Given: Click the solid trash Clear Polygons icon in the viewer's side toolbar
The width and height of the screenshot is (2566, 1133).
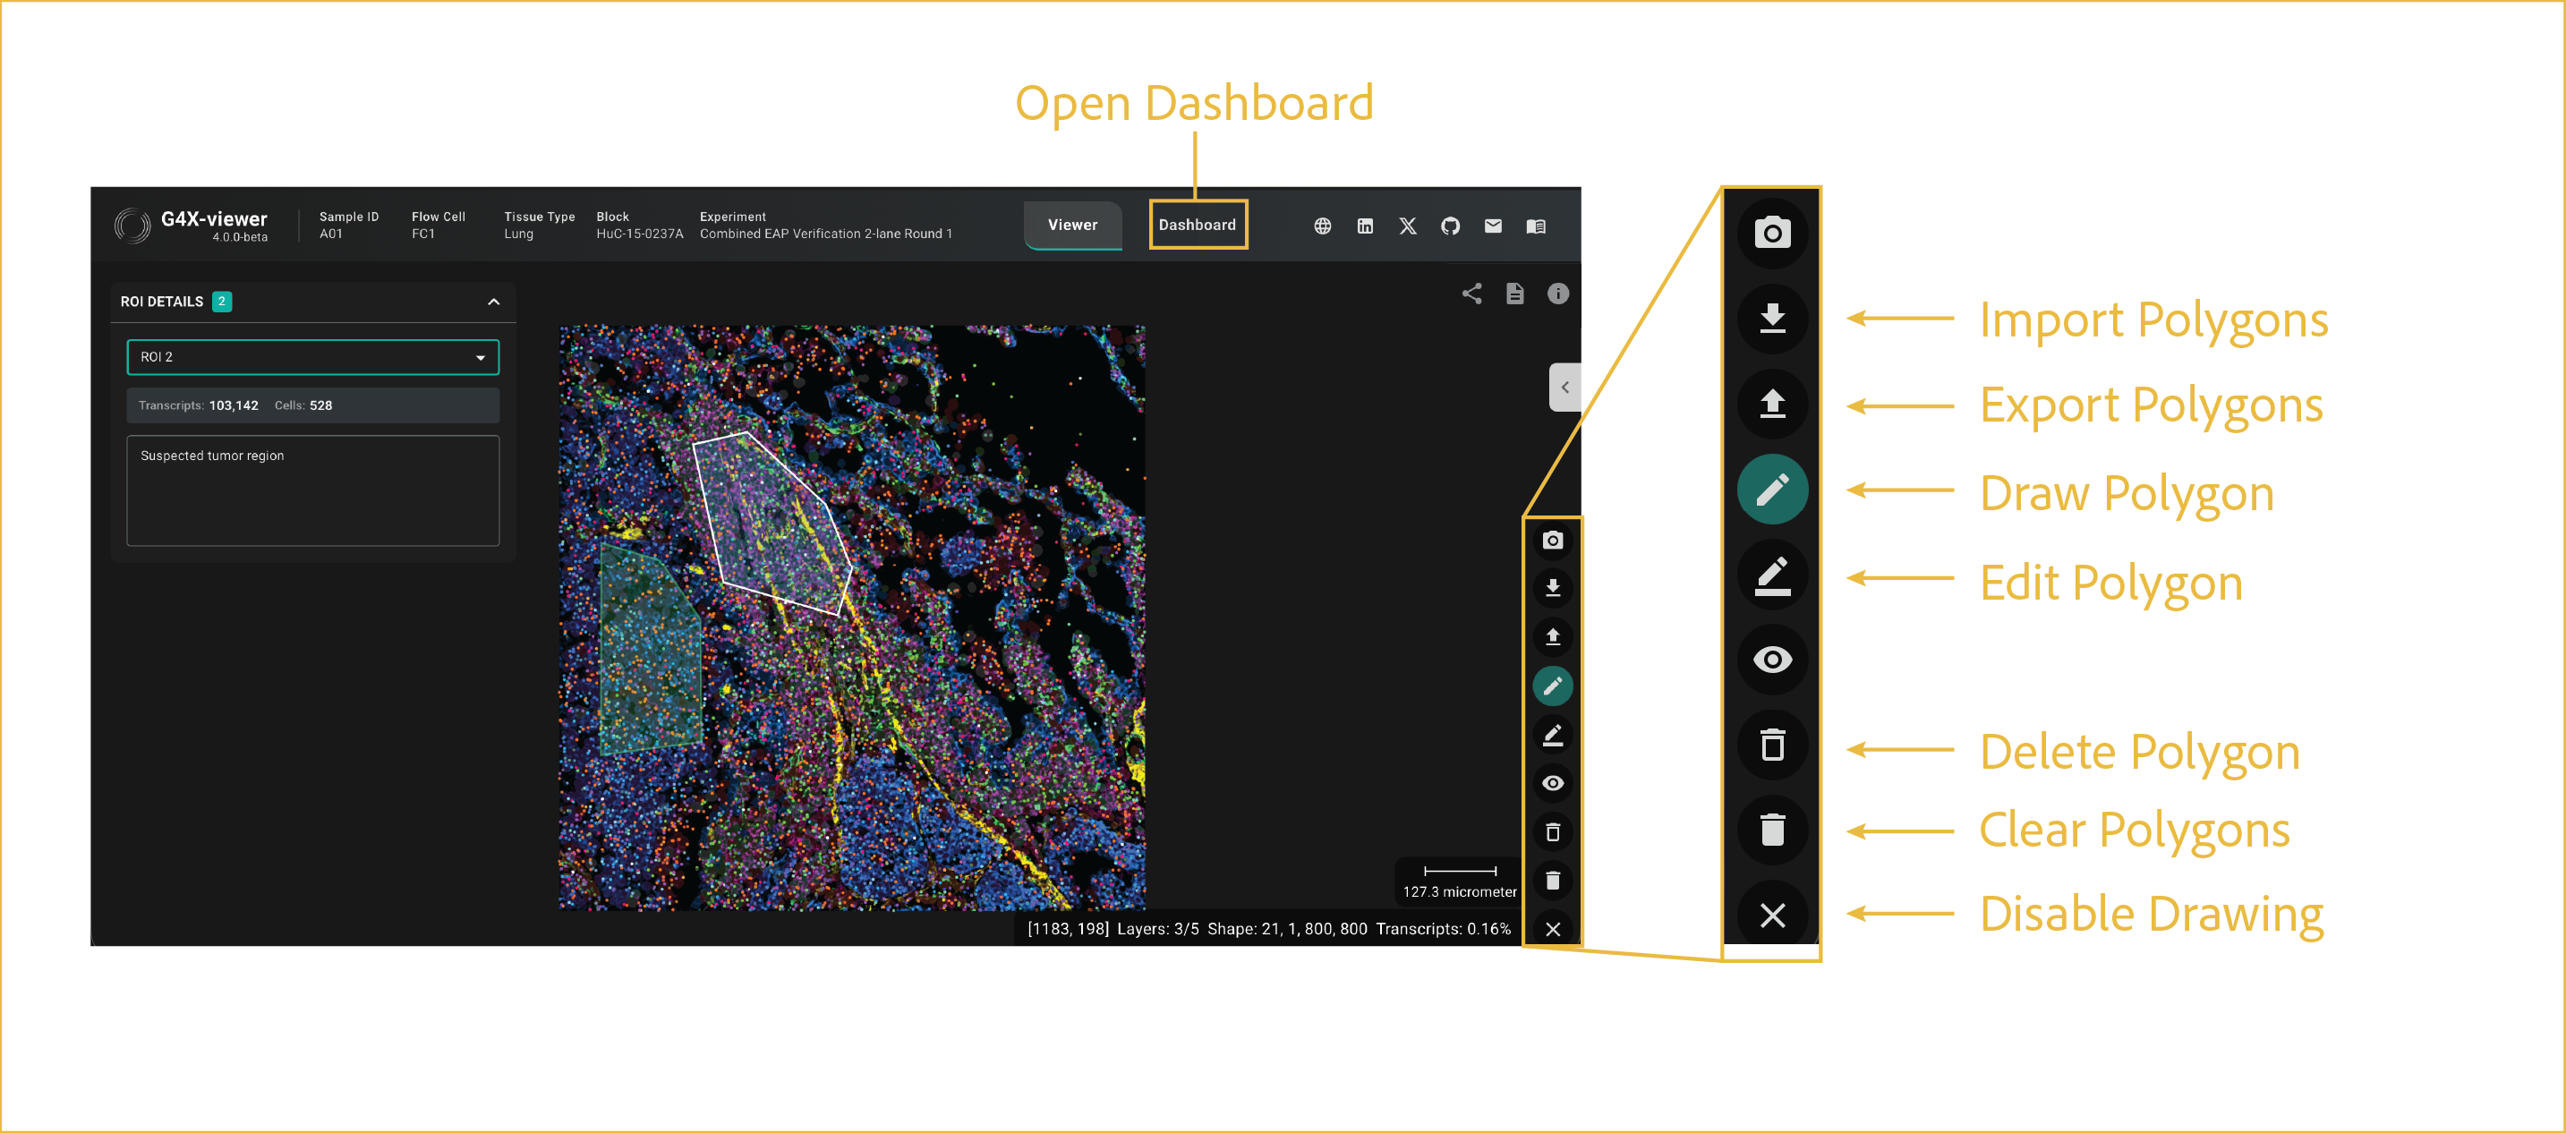Looking at the screenshot, I should (x=1552, y=882).
